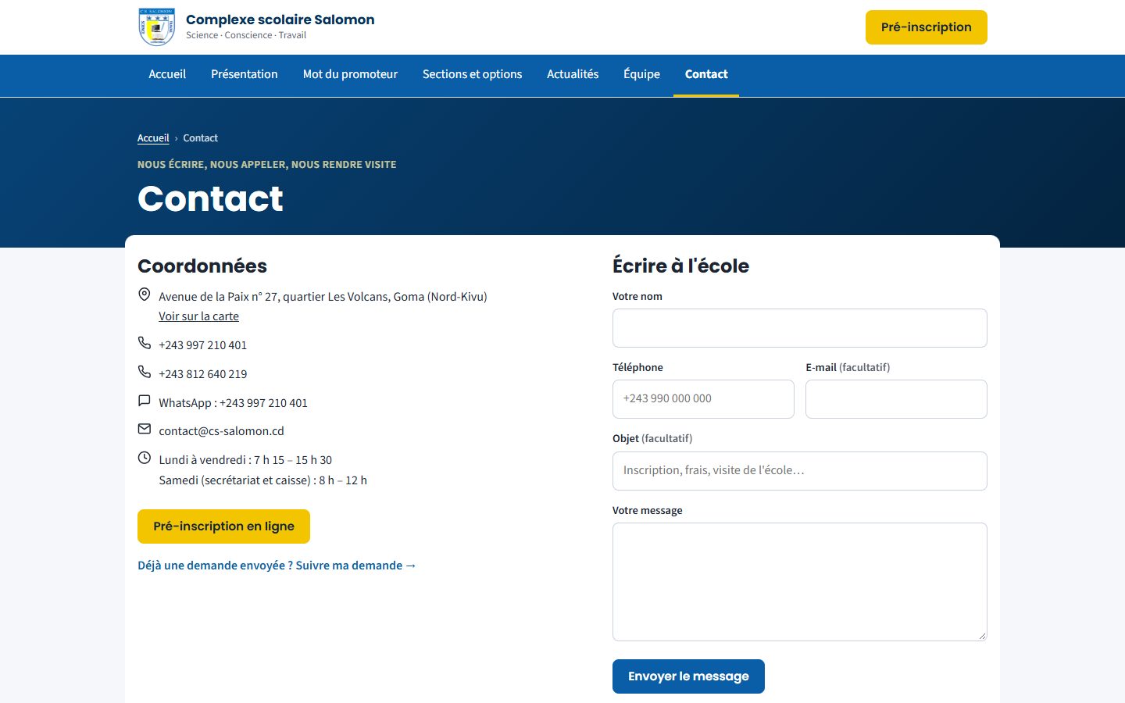
Task: Click the school crest logo
Action: point(156,27)
